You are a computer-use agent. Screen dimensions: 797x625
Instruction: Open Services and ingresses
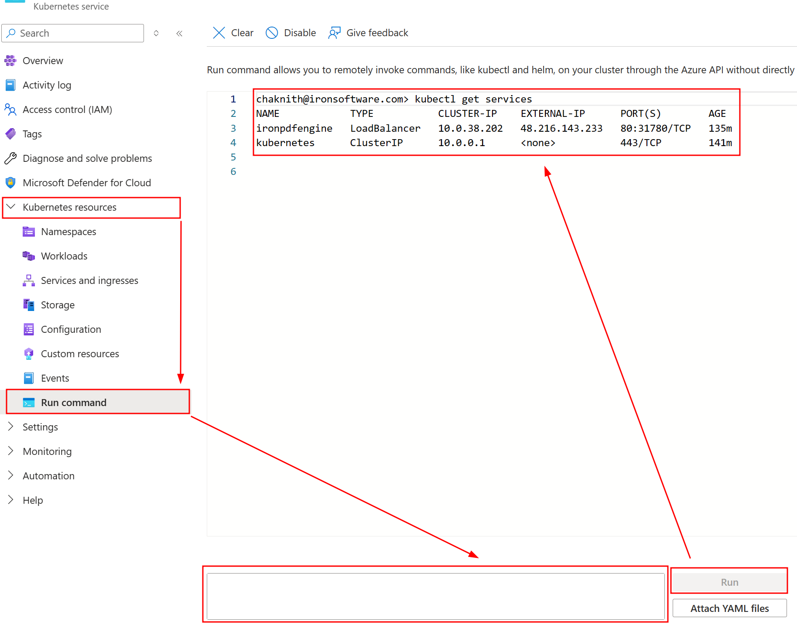(x=89, y=280)
